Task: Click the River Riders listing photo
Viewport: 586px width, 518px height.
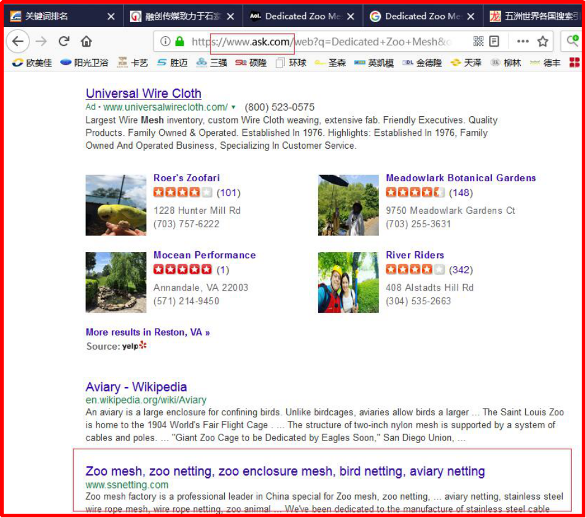Action: point(348,282)
